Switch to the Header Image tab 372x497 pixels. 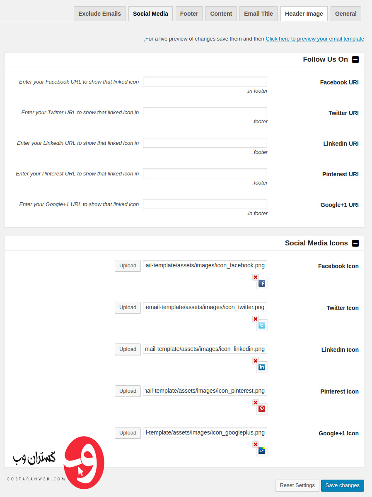click(x=304, y=14)
